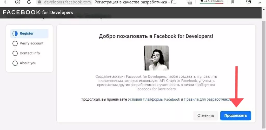Select the developers.facebook.com address field
This screenshot has height=130, width=266.
[67, 2]
